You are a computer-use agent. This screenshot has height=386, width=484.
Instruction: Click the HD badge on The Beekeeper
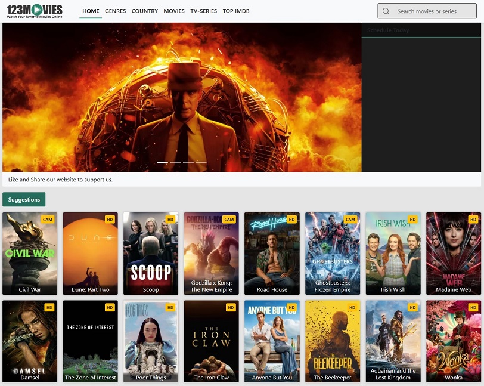coord(352,307)
